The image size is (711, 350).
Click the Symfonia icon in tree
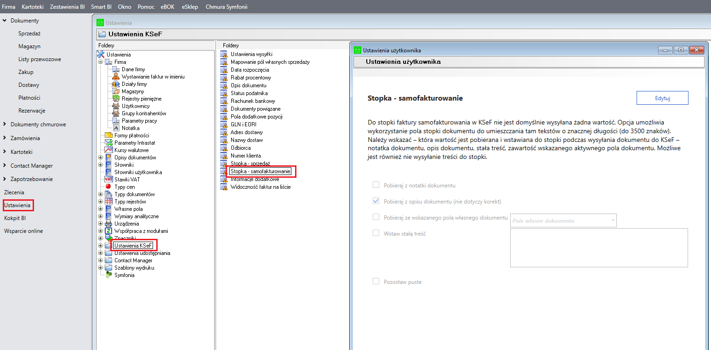pyautogui.click(x=108, y=275)
